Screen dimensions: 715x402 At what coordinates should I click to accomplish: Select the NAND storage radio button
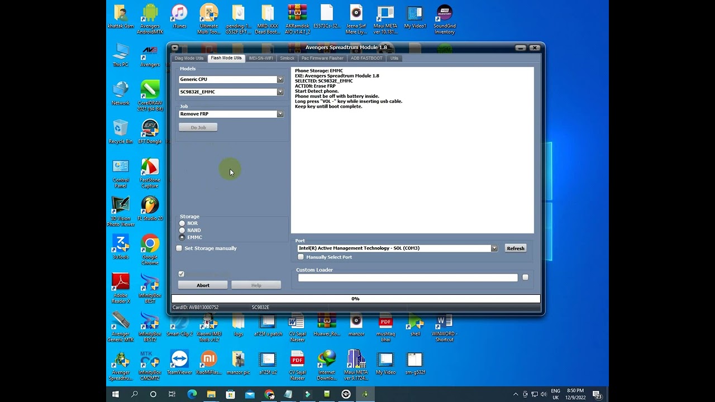(x=182, y=230)
